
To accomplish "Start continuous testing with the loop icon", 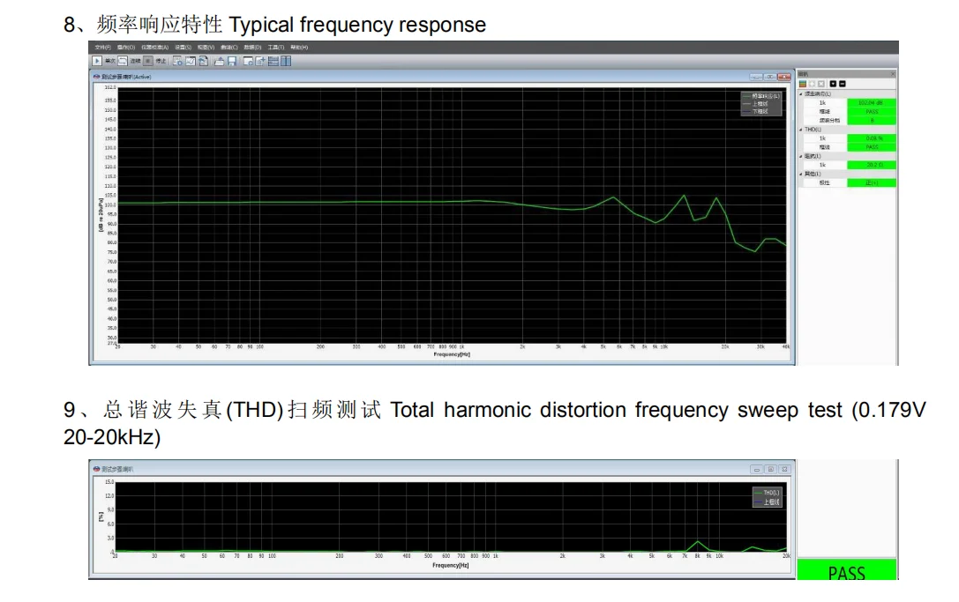I will 123,61.
